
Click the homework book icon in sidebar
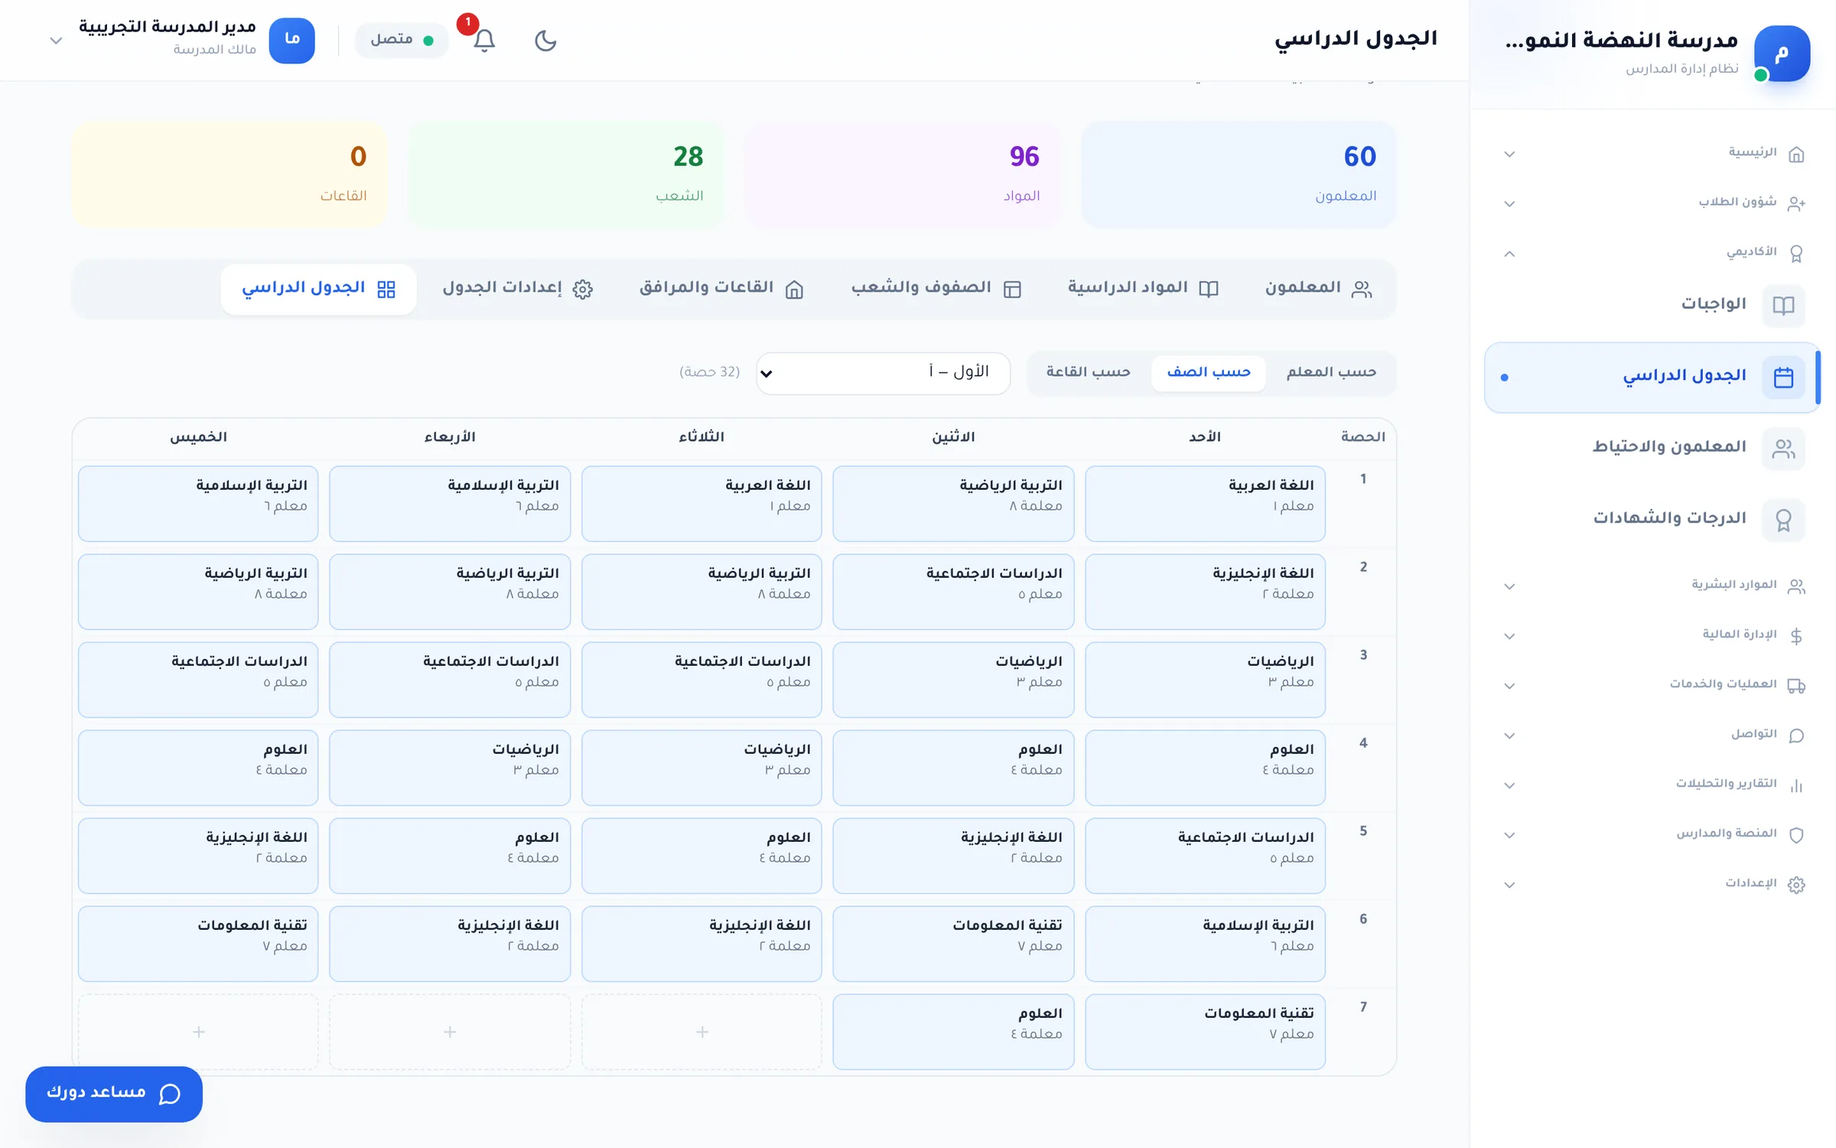click(1783, 305)
